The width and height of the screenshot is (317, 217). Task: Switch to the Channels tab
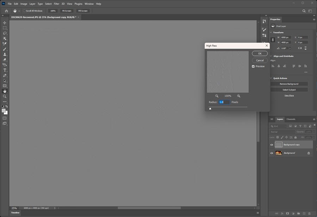point(291,119)
